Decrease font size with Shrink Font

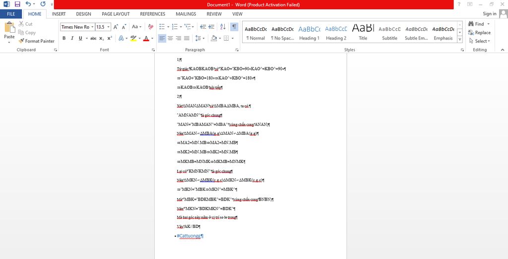pyautogui.click(x=124, y=27)
